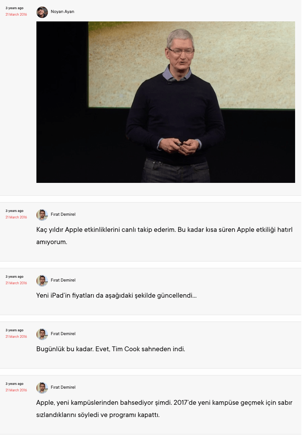
Task: Click the '21 March 2016' date beside the 'Tim Cook sahneden indi' post
Action: click(16, 337)
